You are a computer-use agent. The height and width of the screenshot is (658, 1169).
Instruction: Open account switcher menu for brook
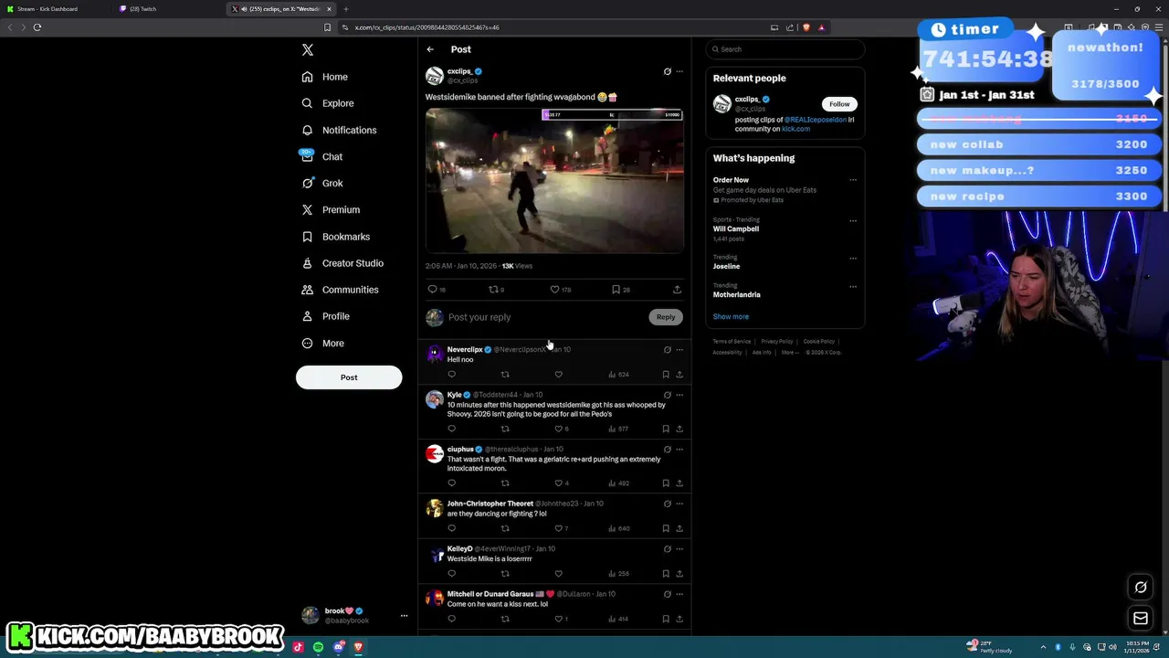click(x=404, y=616)
